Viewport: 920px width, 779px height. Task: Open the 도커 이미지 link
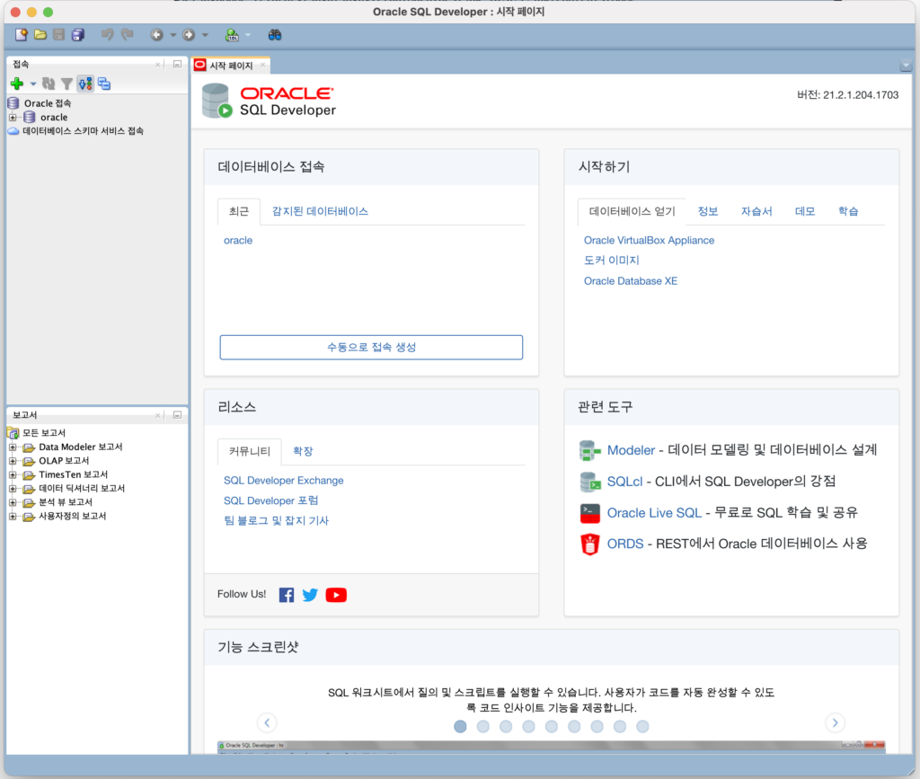(x=611, y=261)
